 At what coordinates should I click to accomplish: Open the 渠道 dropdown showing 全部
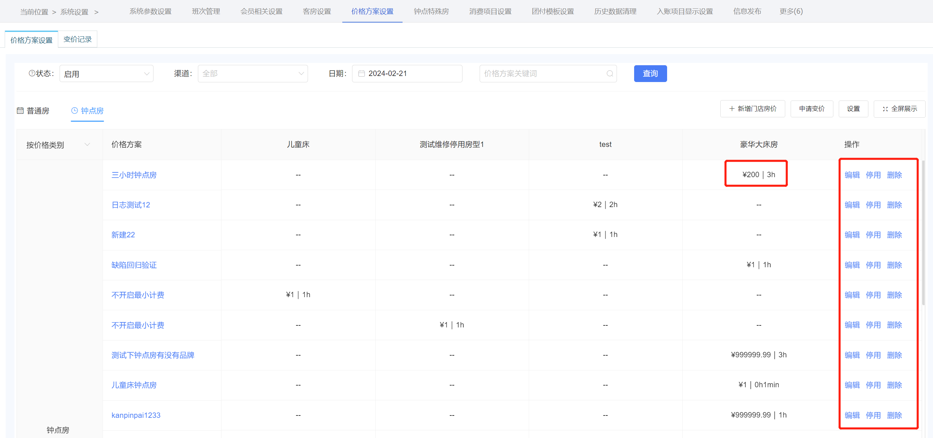[252, 73]
